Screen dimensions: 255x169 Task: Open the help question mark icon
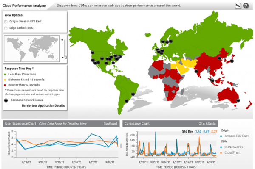(246, 6)
